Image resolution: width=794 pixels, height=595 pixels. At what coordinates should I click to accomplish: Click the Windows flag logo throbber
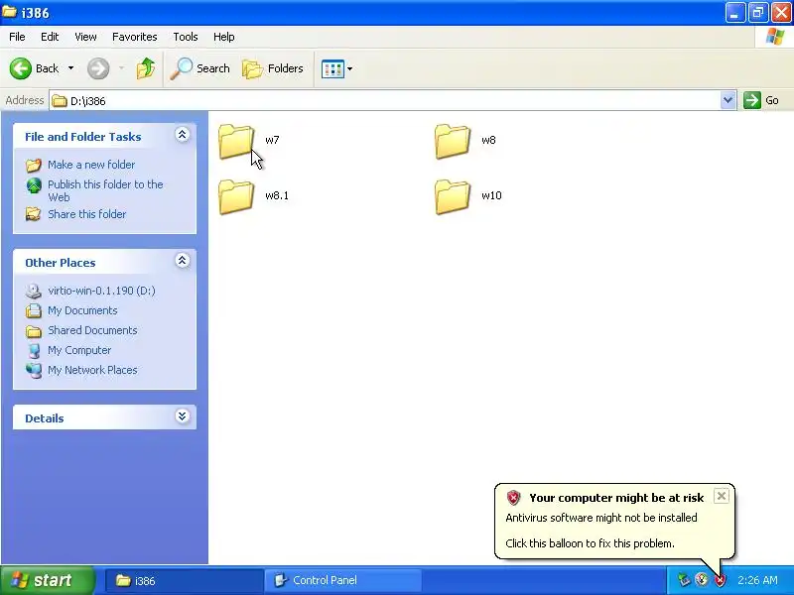click(774, 37)
